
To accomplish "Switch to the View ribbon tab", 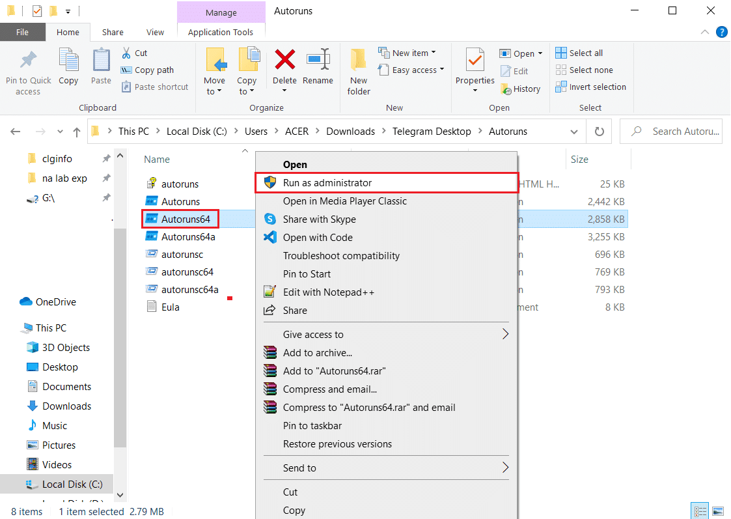I will click(x=155, y=31).
